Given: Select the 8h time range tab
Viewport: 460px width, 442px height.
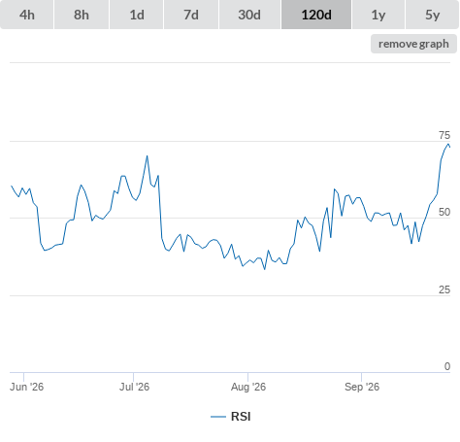Looking at the screenshot, I should coord(82,15).
